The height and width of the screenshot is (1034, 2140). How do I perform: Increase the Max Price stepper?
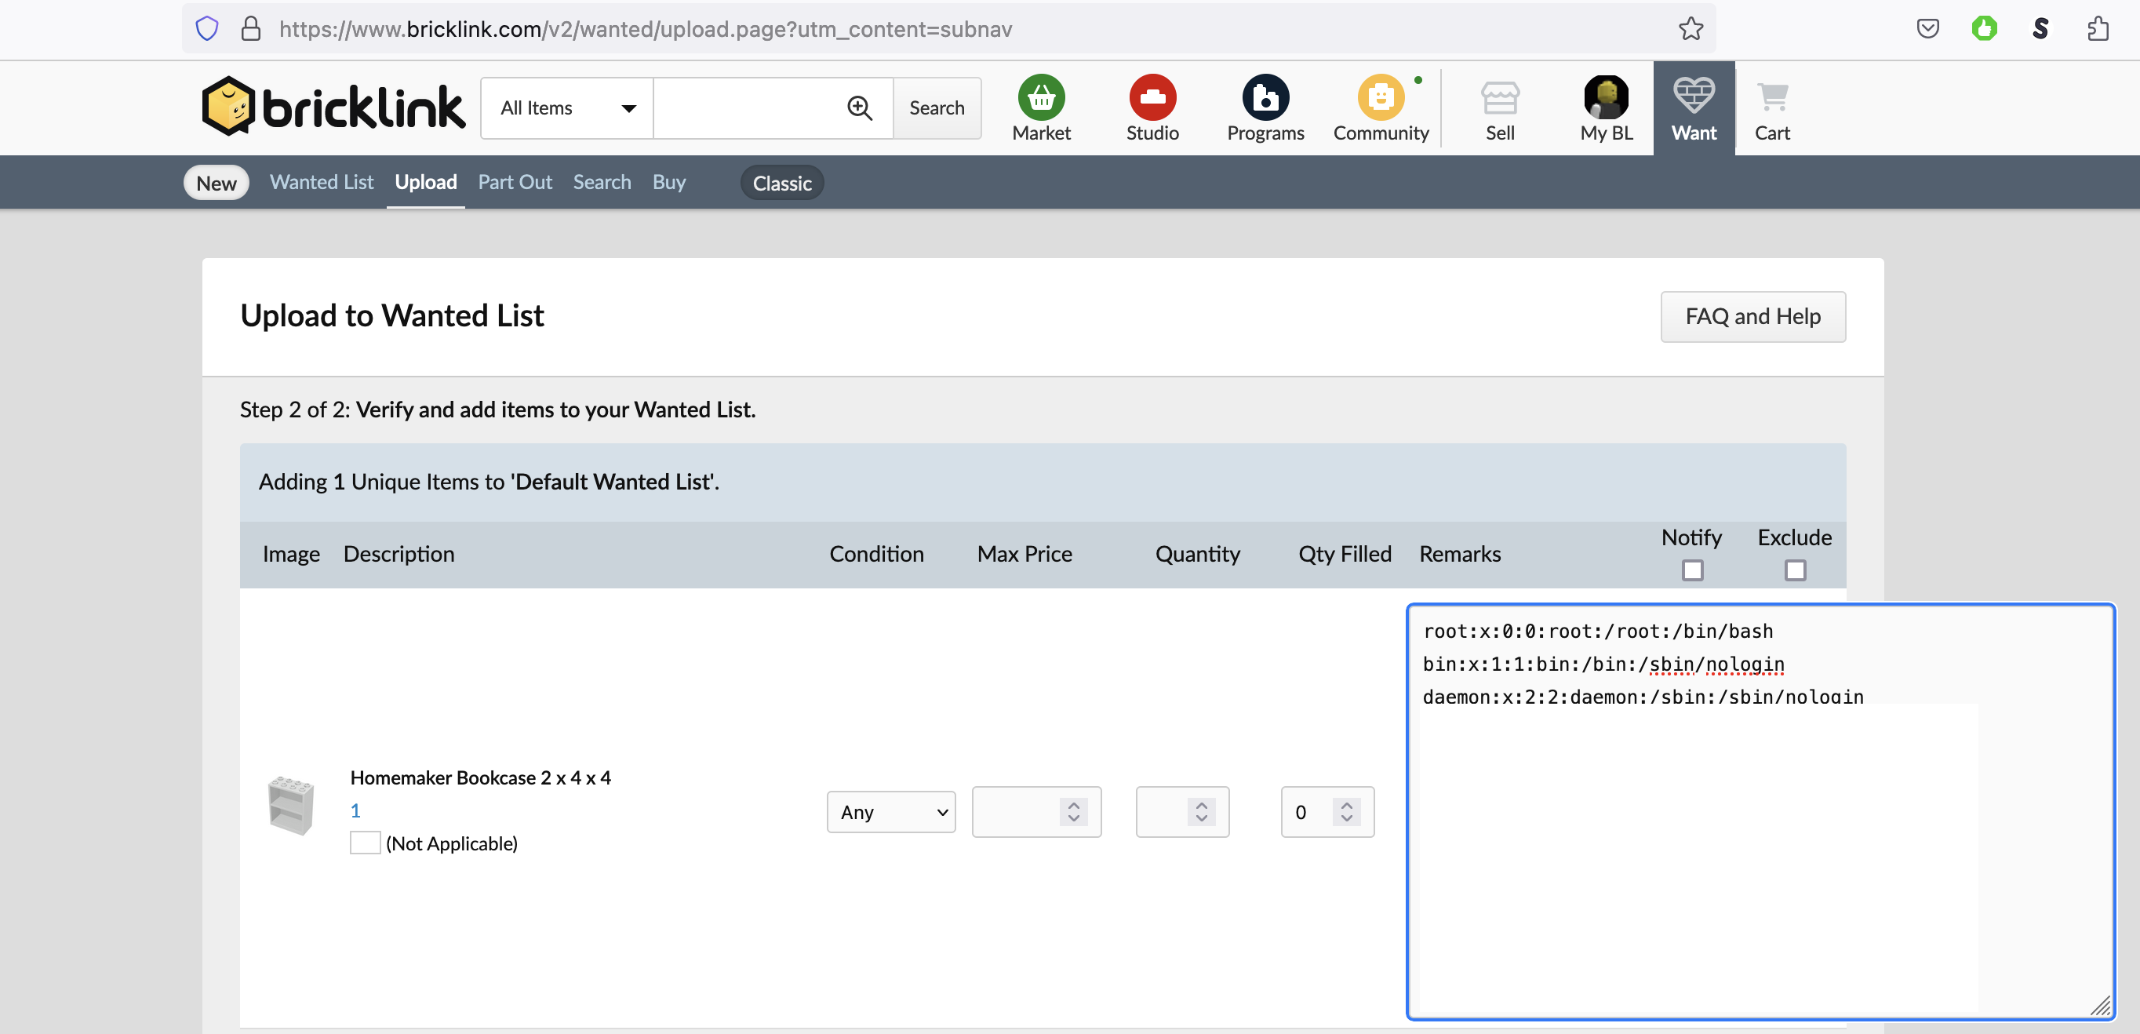1073,804
